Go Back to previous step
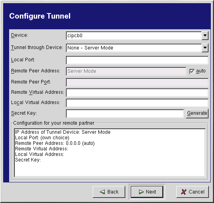The height and width of the screenshot is (203, 214). [109, 192]
